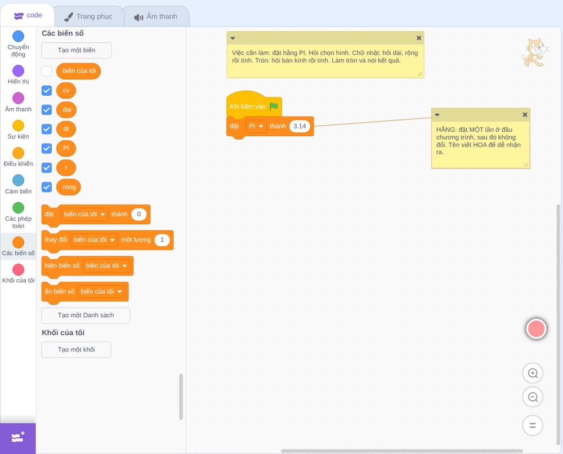The image size is (563, 454).
Task: Open the Cảm biến block category
Action: click(18, 184)
